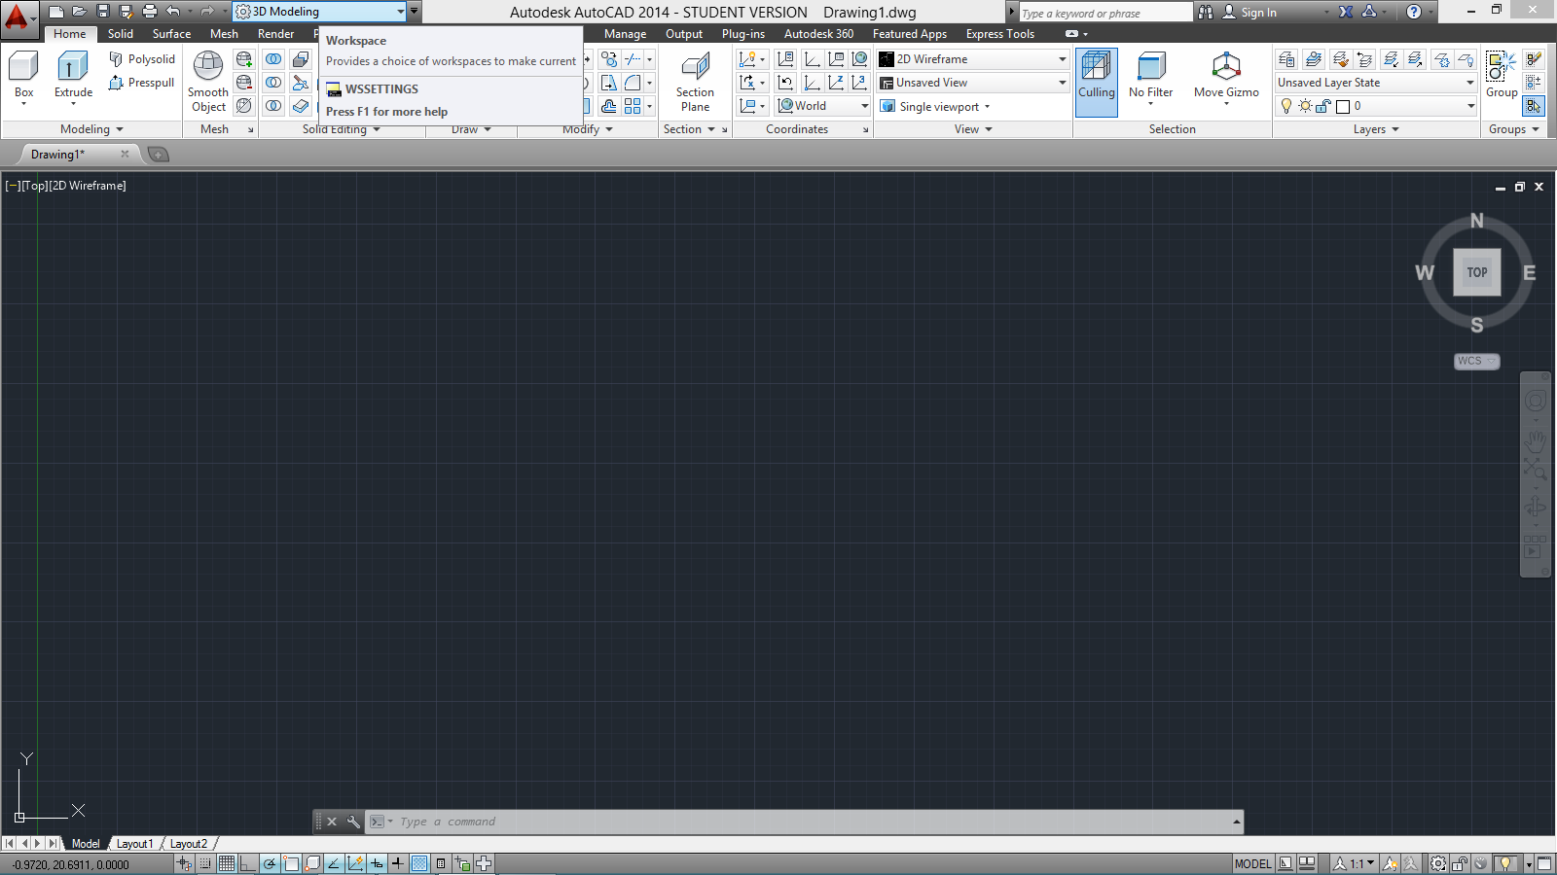Toggle Ortho Mode in status bar
The image size is (1557, 875).
248,863
